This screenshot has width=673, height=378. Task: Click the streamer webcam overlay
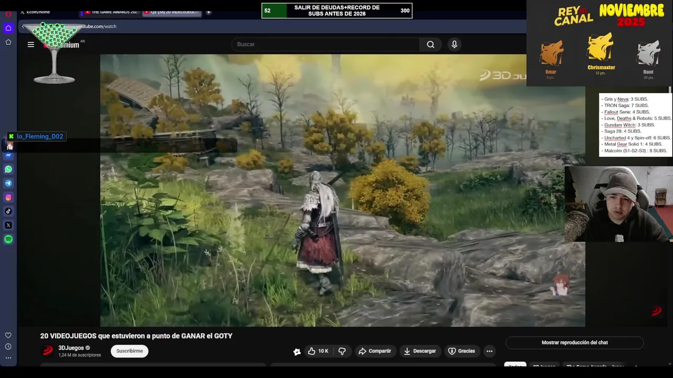pos(618,204)
